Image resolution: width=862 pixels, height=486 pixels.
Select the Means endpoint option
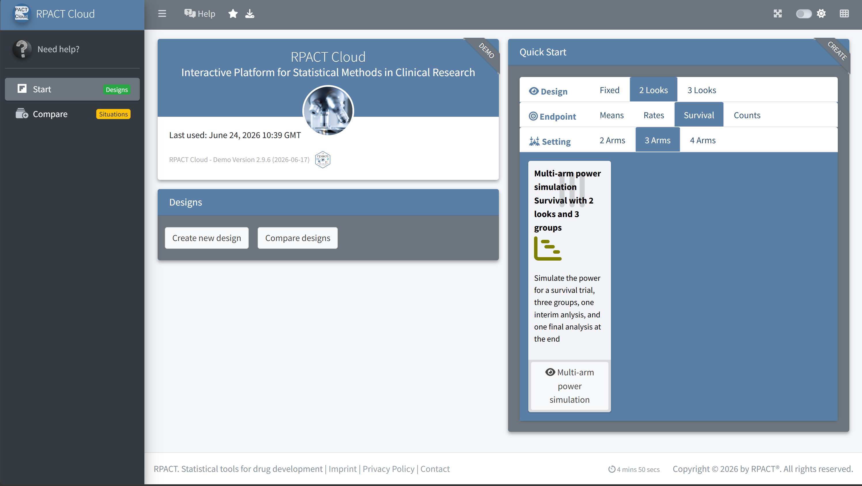612,115
